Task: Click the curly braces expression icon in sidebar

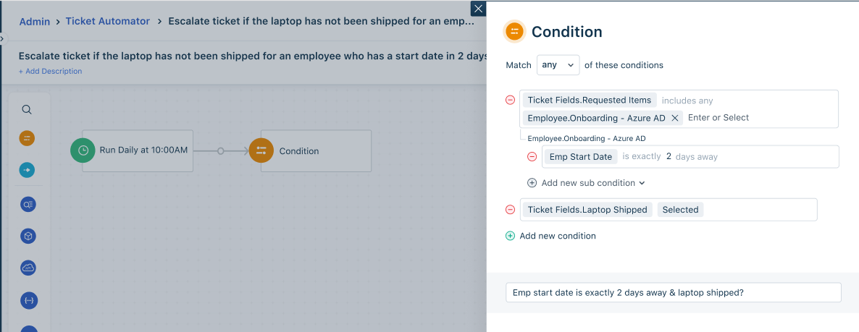Action: point(28,299)
